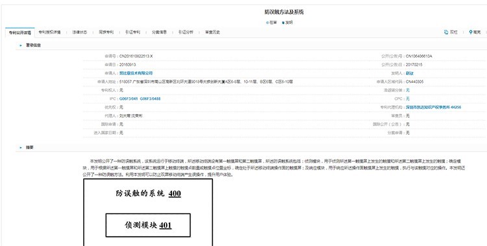Go to the 分案信息 tab
The image size is (487, 246).
(x=159, y=32)
